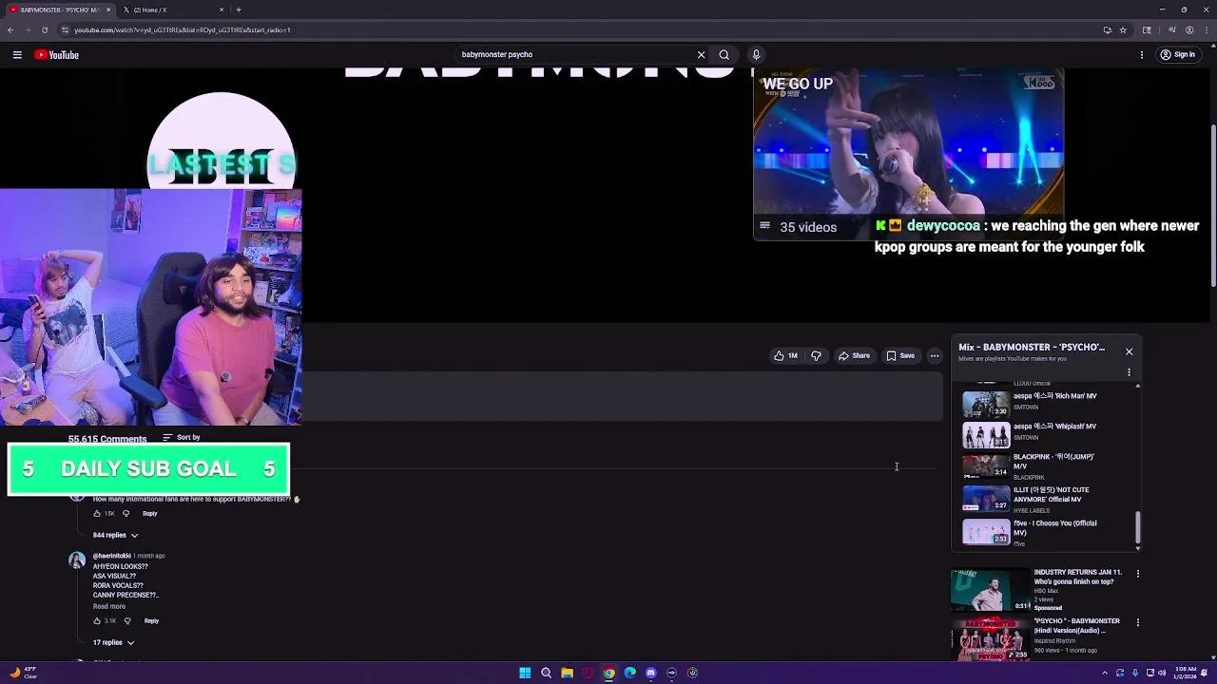Open Microsoft Edge from the taskbar
This screenshot has height=684, width=1217.
pos(629,673)
